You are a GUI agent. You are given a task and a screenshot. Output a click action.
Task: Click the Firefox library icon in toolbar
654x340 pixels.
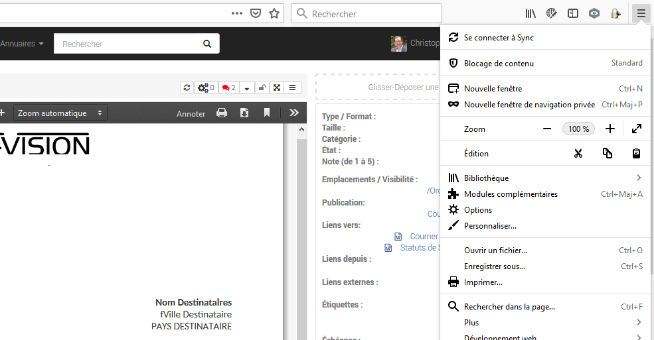[x=531, y=13]
